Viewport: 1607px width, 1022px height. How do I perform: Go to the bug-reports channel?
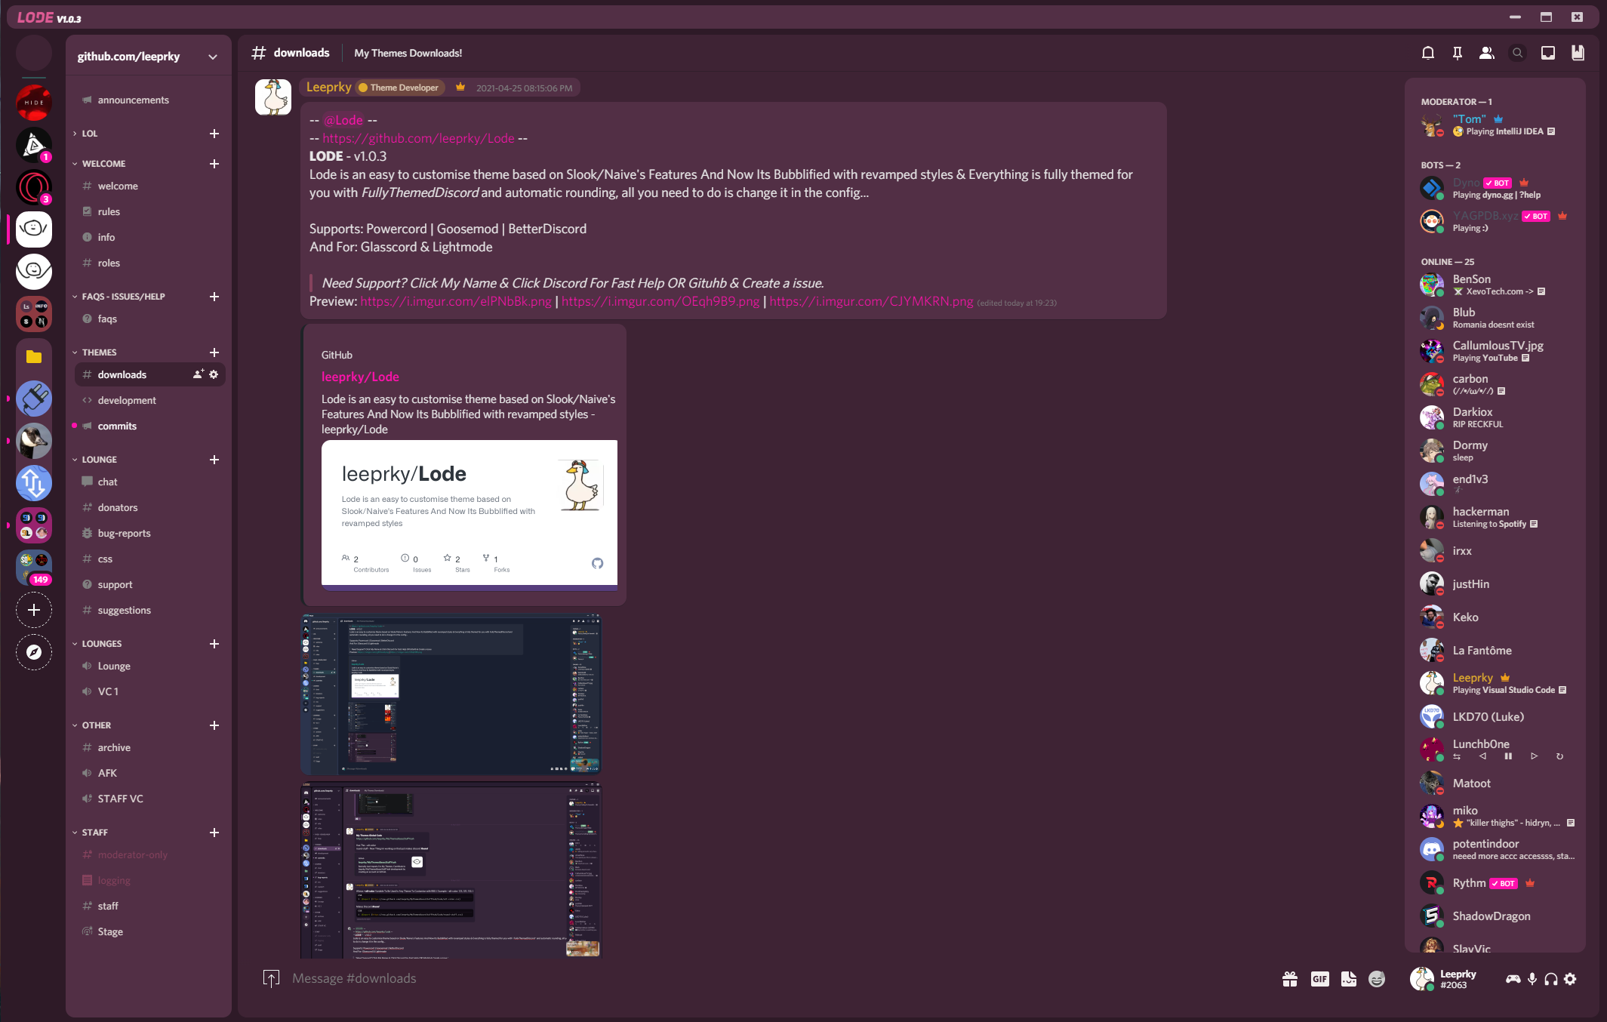(x=124, y=533)
